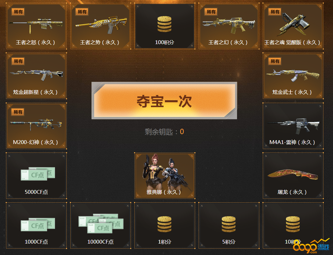Open the 8090游戏 watermark logo link
This screenshot has width=333, height=255.
coord(311,246)
